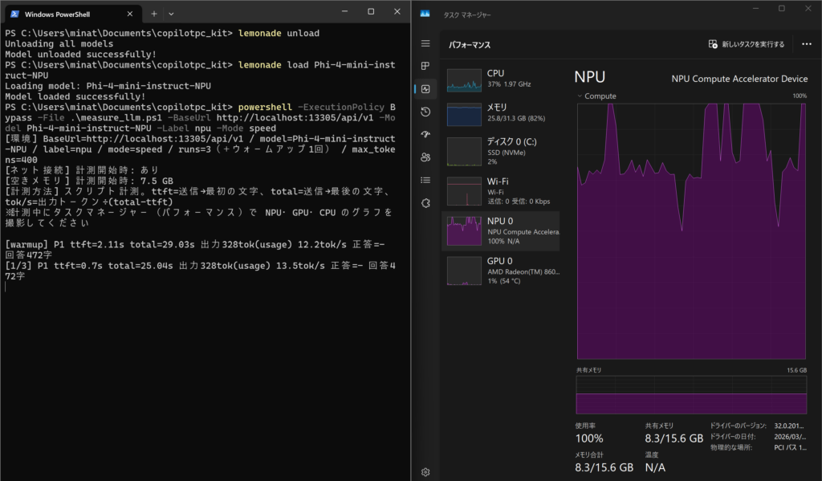Click the パフォーマンス page title
This screenshot has width=822, height=481.
469,45
